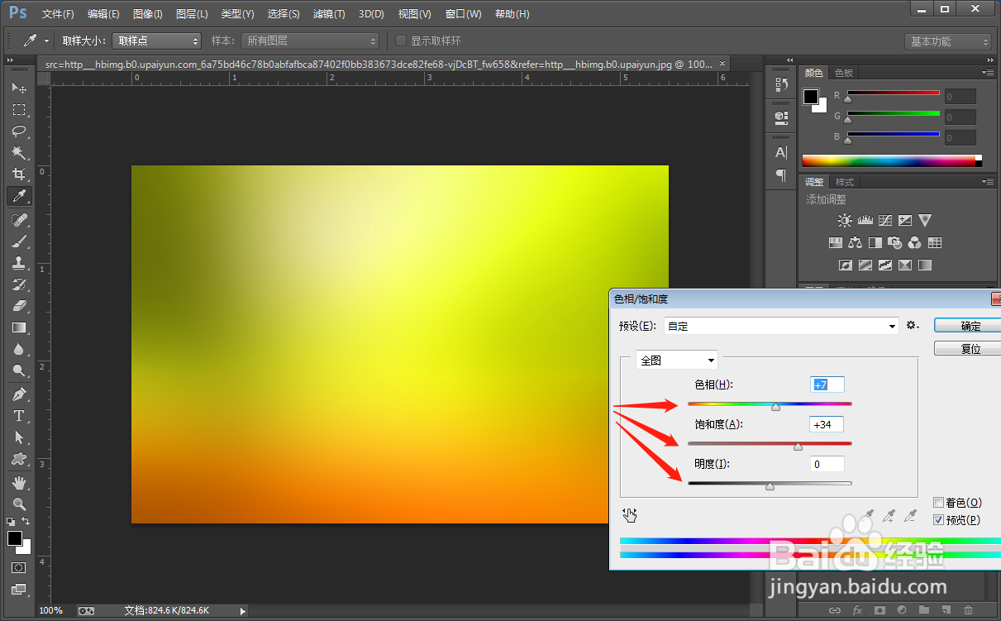1001x621 pixels.
Task: Select the Clone Stamp tool
Action: click(x=18, y=262)
